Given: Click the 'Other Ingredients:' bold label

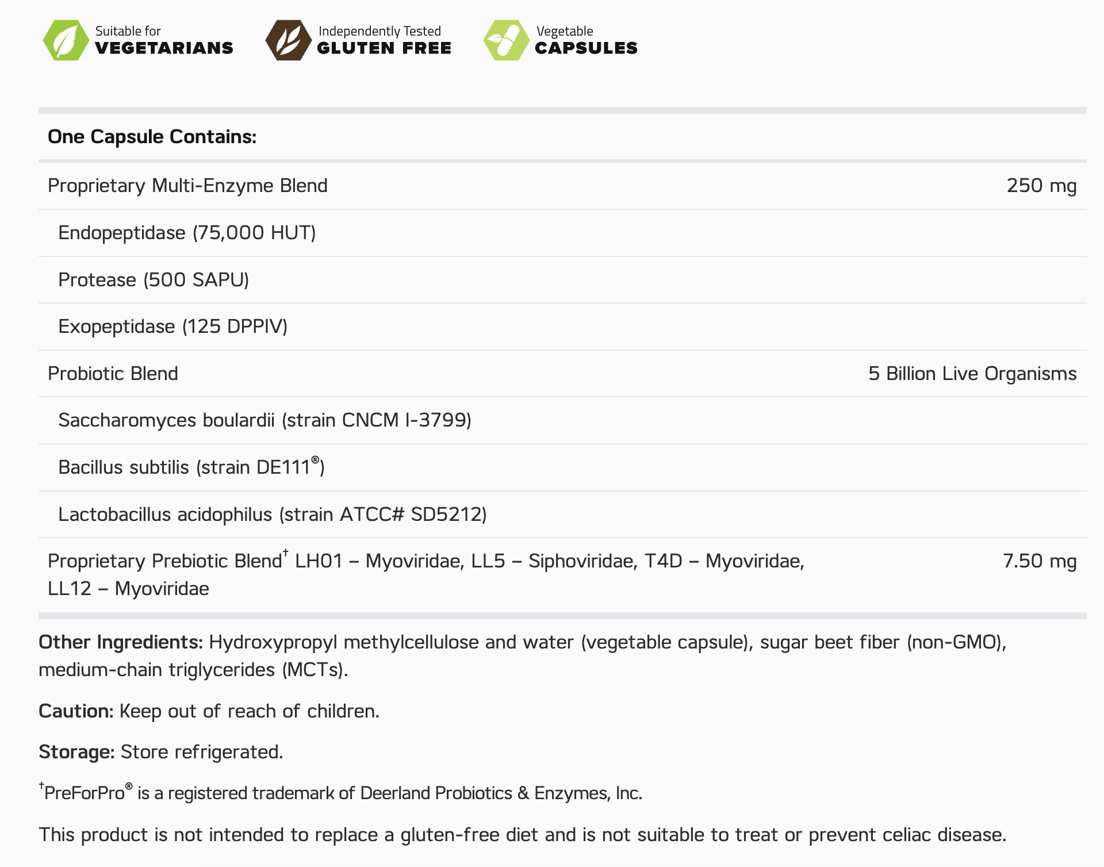Looking at the screenshot, I should 121,642.
